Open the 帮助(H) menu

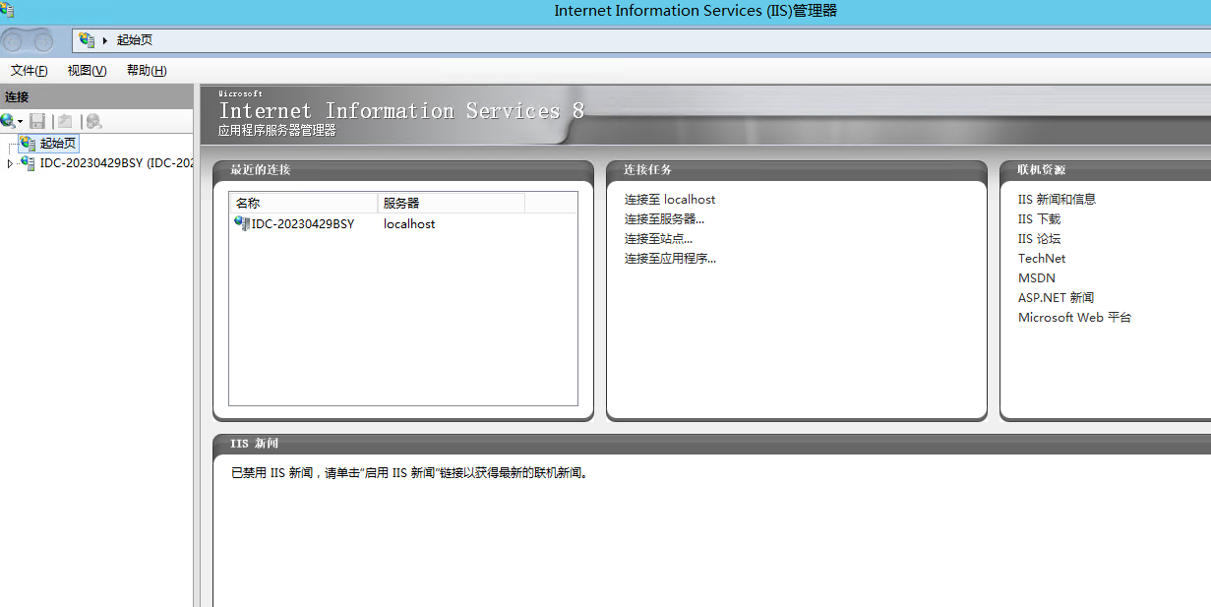point(147,71)
